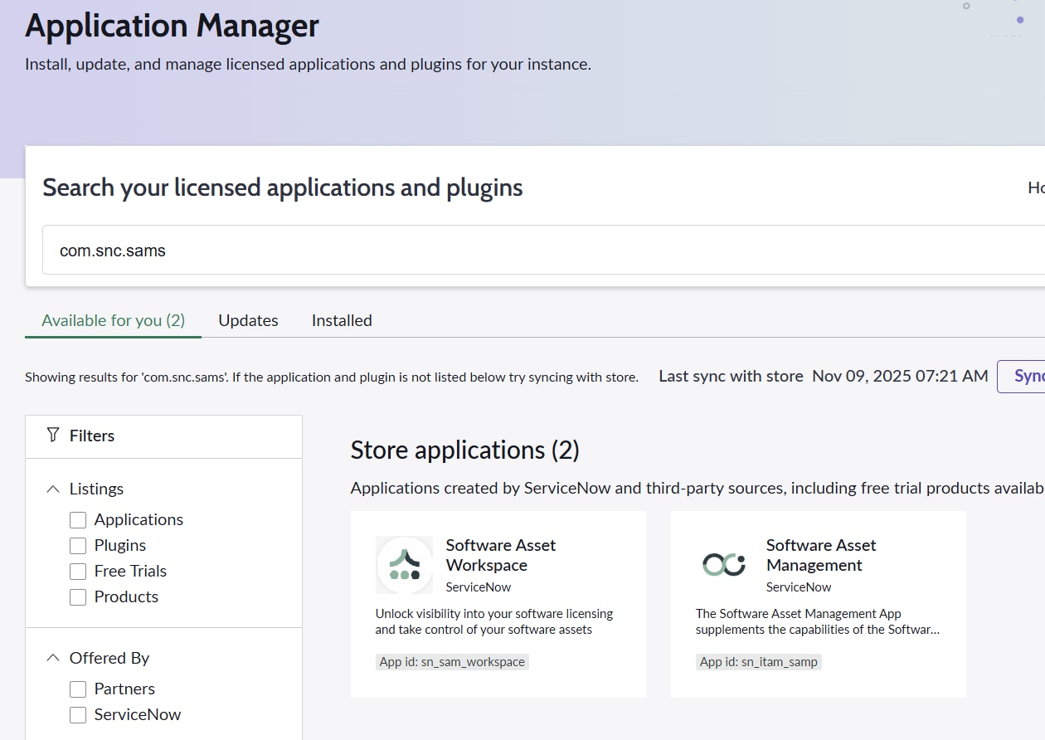Click the Application Manager page title

coord(172,26)
